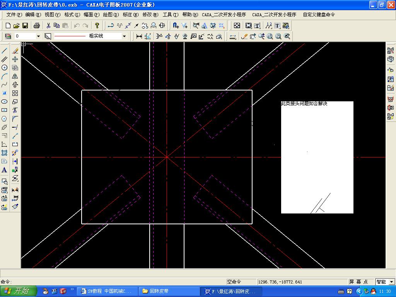This screenshot has height=297, width=396.
Task: Click the Windows 开始 Start button
Action: [18, 291]
